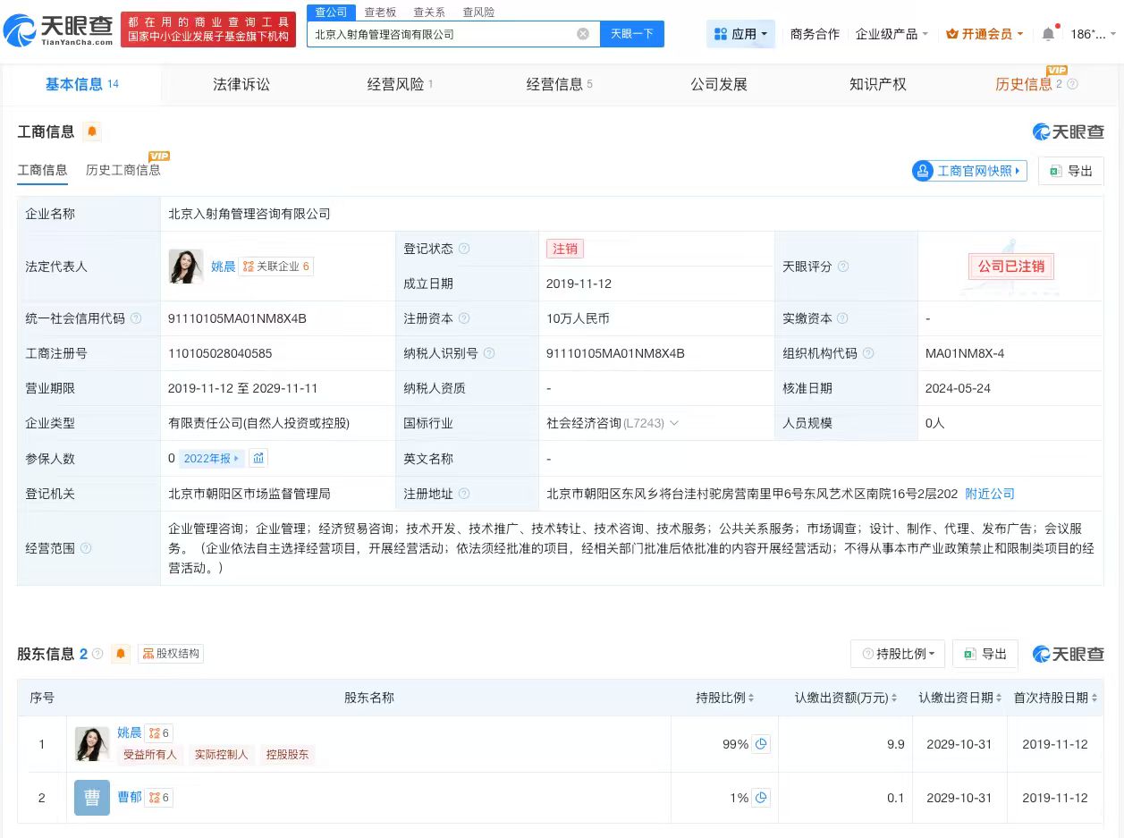
Task: Click the 天眼一下 search button
Action: point(633,33)
